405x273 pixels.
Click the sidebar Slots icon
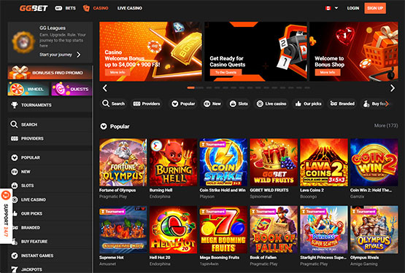tap(15, 186)
